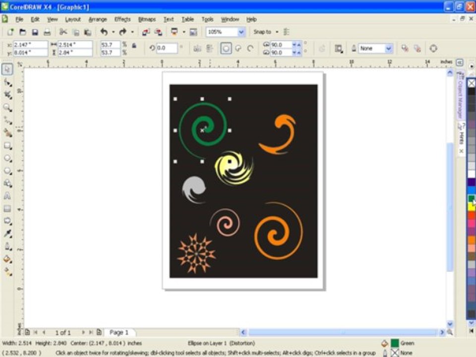The height and width of the screenshot is (357, 476).
Task: Select the Text tool in toolbox
Action: coord(7,196)
